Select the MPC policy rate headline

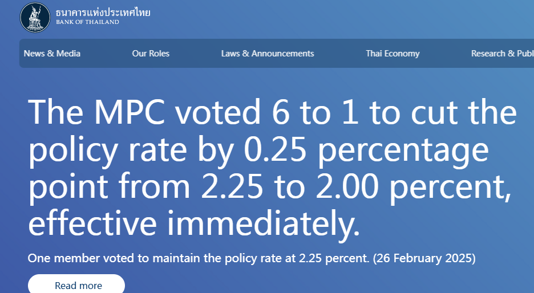(x=273, y=168)
